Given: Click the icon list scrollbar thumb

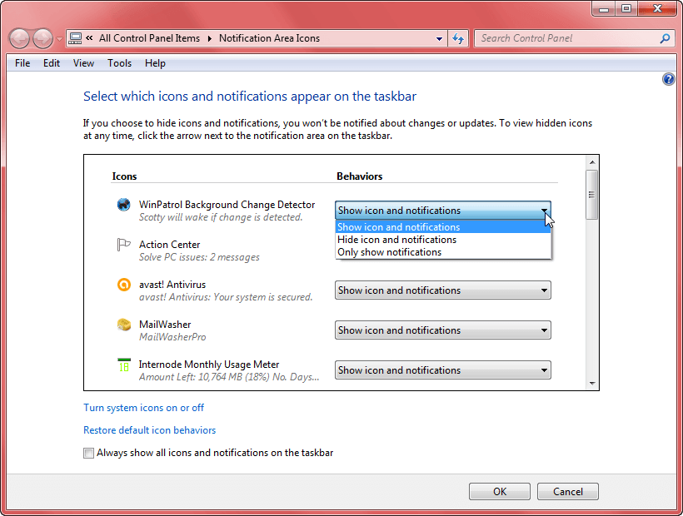Looking at the screenshot, I should point(591,195).
